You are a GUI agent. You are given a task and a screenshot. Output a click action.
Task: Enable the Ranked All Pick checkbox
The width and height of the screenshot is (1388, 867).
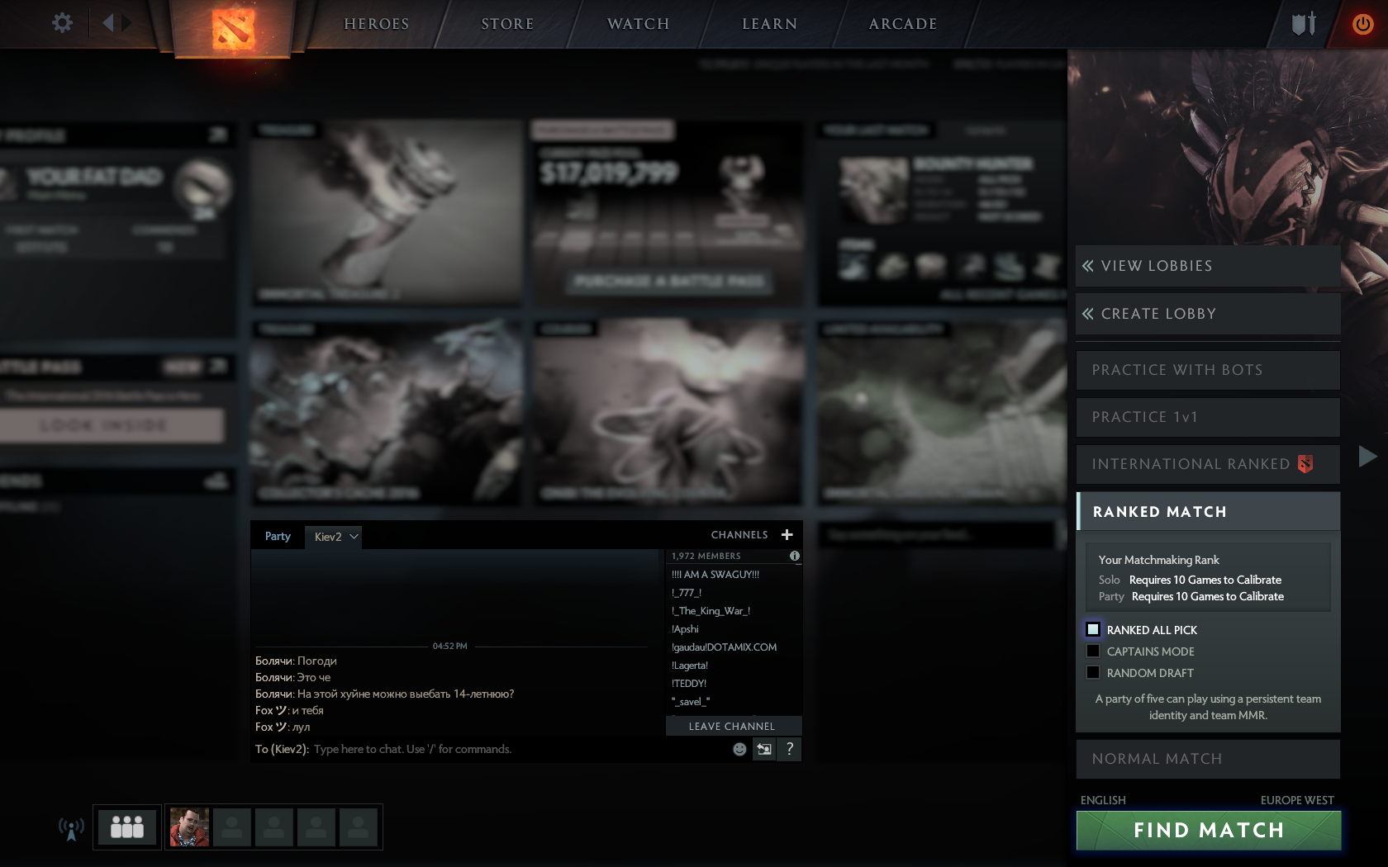1093,629
